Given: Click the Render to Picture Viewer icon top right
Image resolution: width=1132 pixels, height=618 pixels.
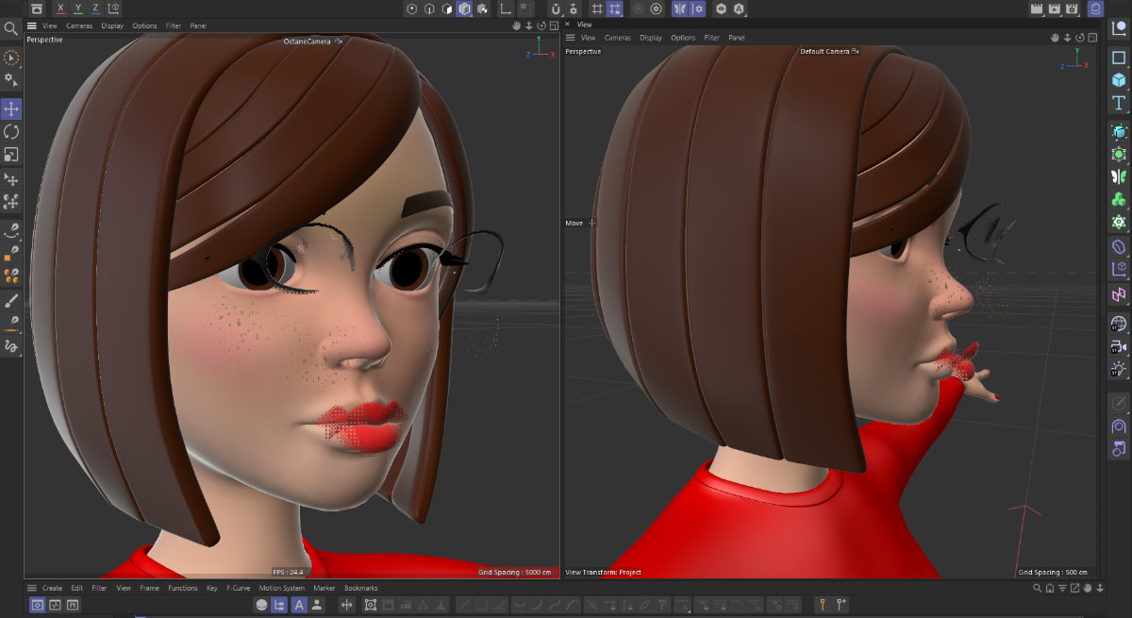Looking at the screenshot, I should (x=1055, y=8).
